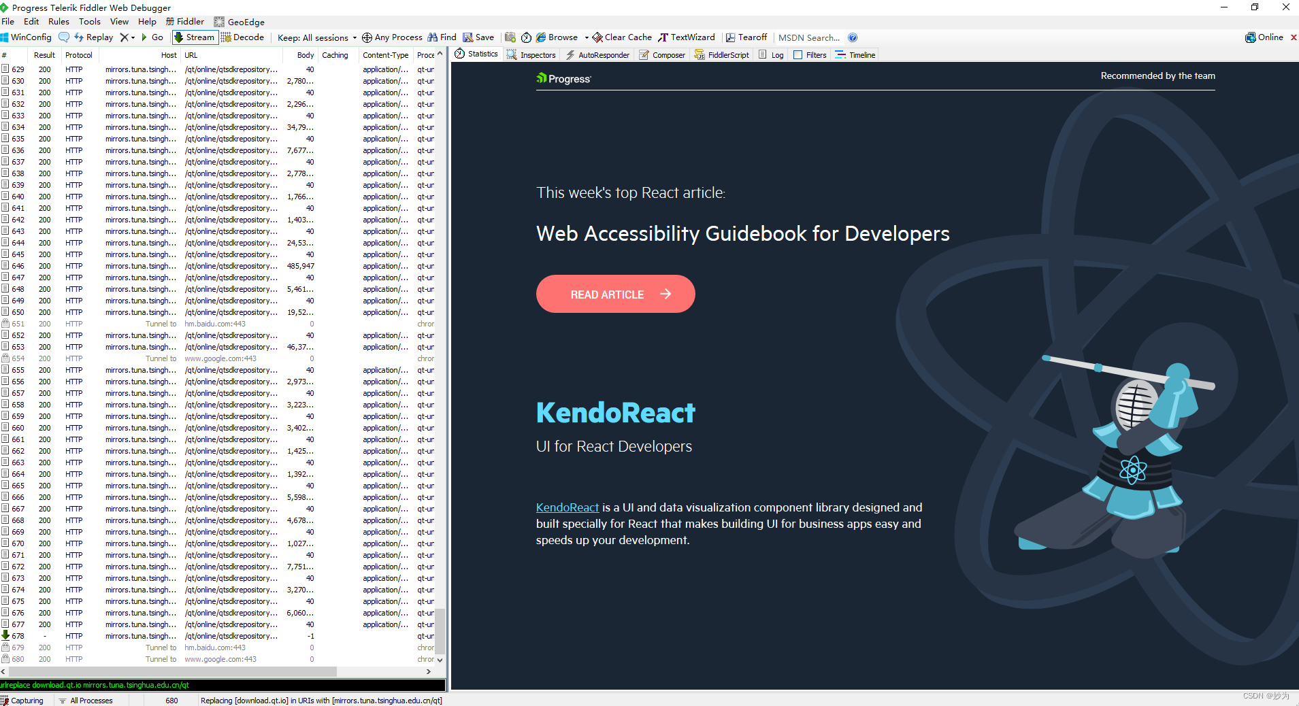Click All Processes filter in status bar
Viewport: 1299px width, 706px height.
85,700
